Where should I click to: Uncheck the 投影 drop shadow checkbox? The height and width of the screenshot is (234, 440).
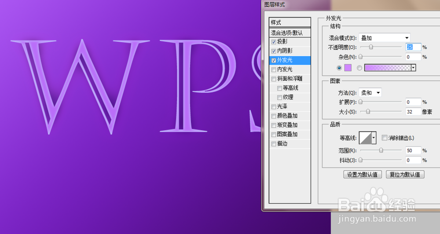[274, 42]
